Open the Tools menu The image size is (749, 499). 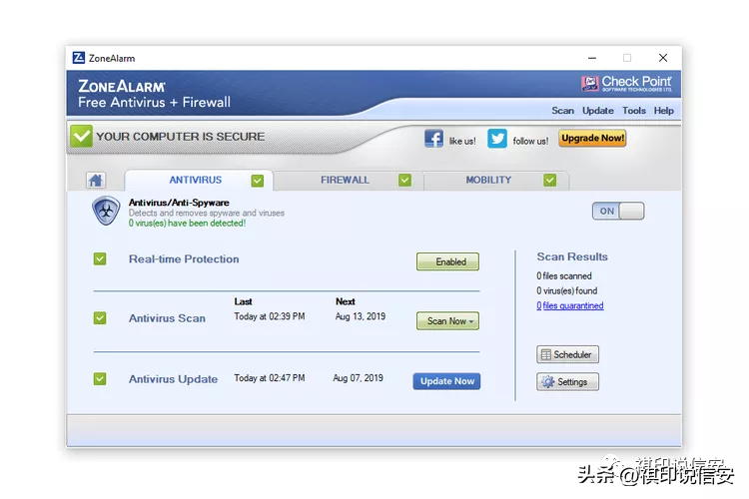point(633,111)
